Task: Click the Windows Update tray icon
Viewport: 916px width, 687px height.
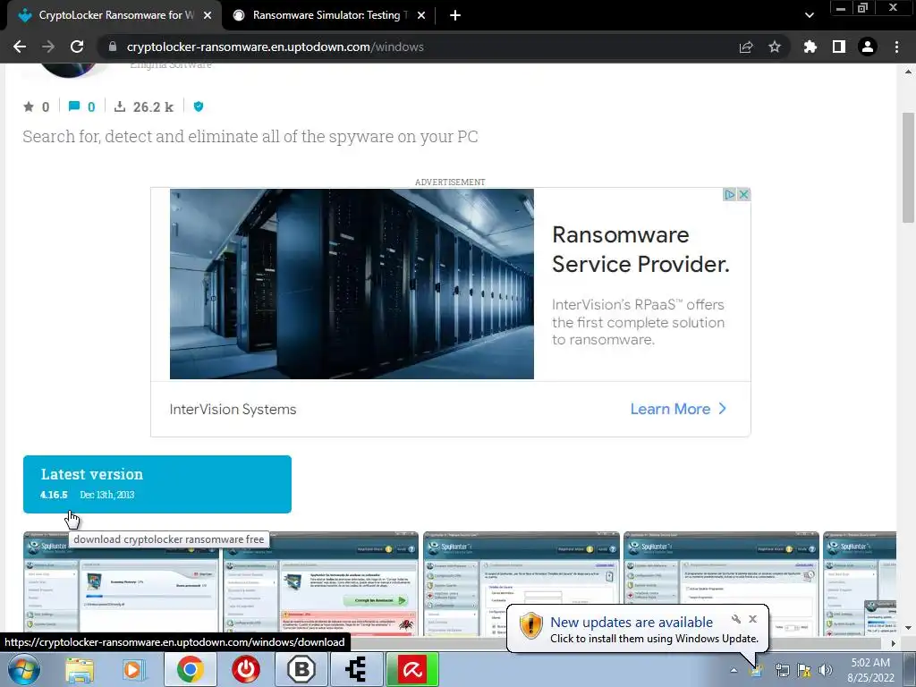Action: tap(757, 671)
